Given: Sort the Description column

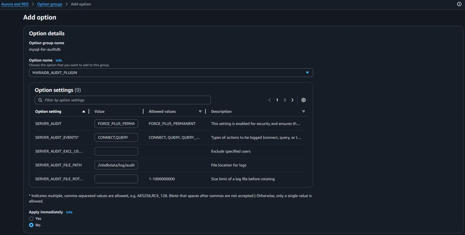Looking at the screenshot, I should click(x=304, y=111).
